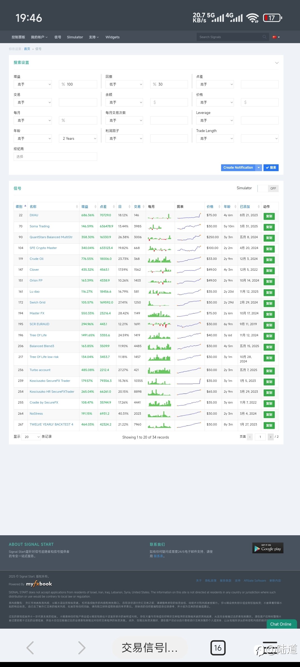This screenshot has width=300, height=667.
Task: Click the 首页 breadcrumb link
Action: click(x=27, y=49)
